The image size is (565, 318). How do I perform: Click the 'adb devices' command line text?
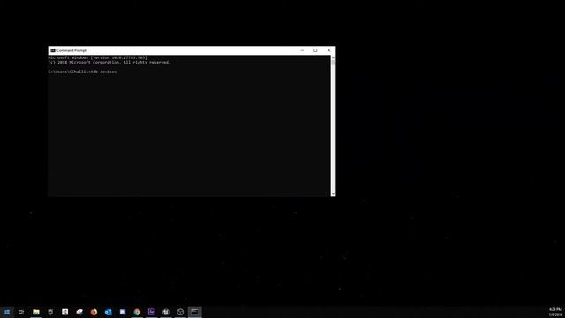(x=103, y=72)
